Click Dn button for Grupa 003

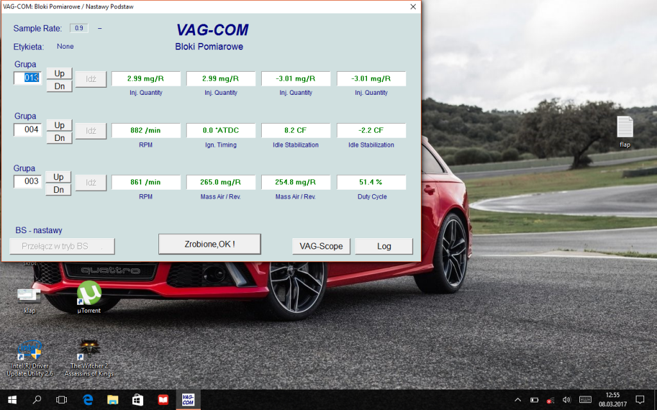(58, 190)
